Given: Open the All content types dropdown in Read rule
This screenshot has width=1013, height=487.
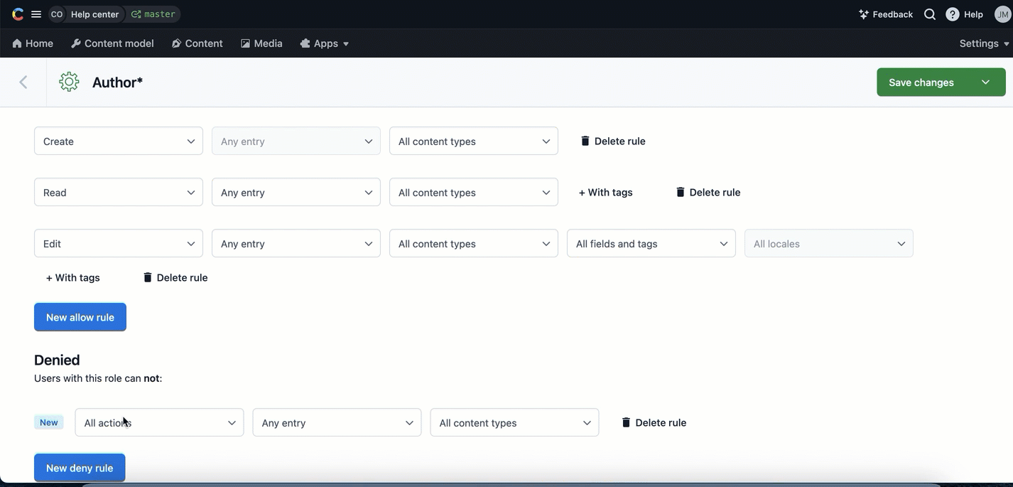Looking at the screenshot, I should point(474,193).
